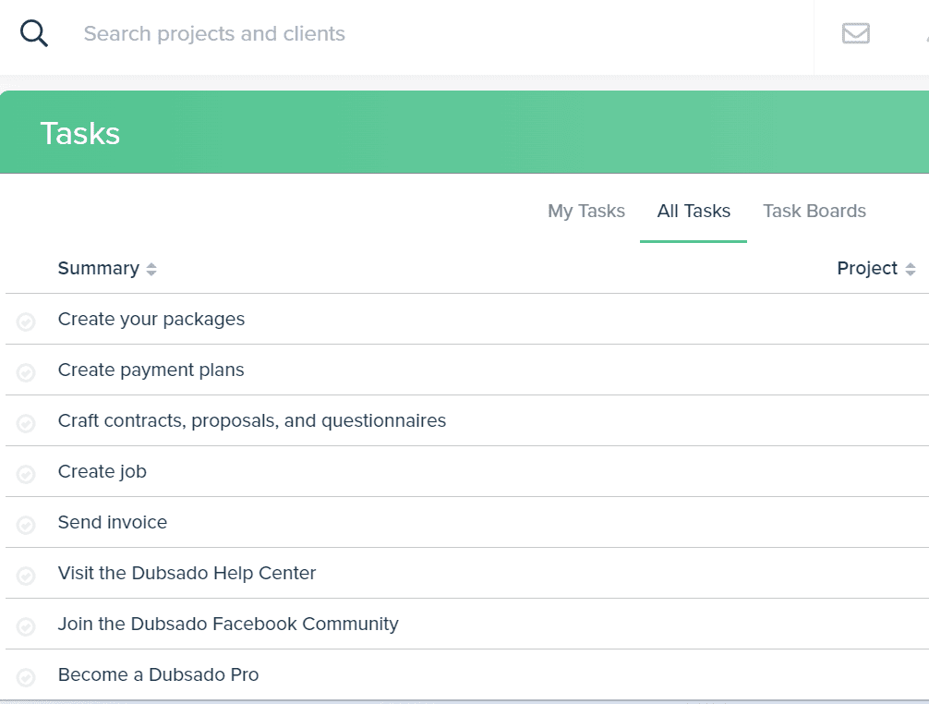Select the All Tasks tab
Screen dimensions: 929x704
[x=694, y=211]
